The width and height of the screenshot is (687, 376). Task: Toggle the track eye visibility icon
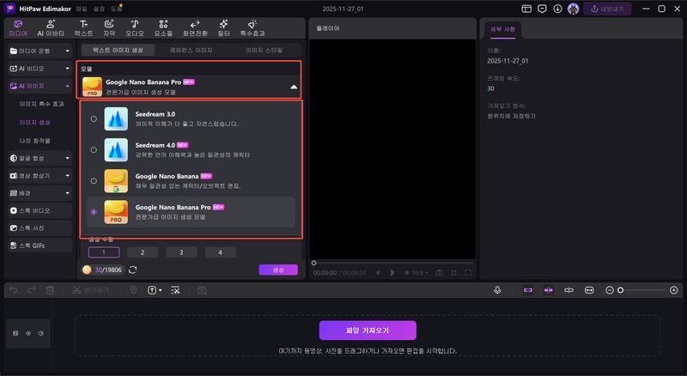28,333
